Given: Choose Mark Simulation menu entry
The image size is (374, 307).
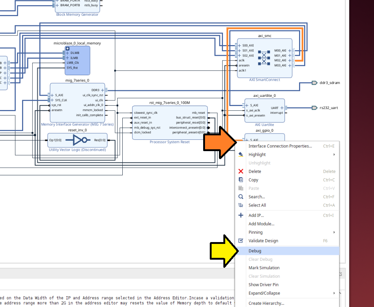Looking at the screenshot, I should point(264,268).
